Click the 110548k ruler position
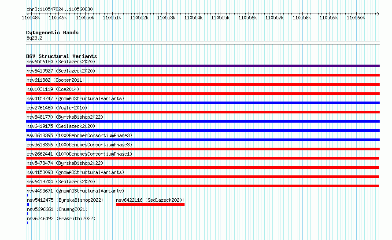Screen dimensions: 392x240 click(x=31, y=18)
